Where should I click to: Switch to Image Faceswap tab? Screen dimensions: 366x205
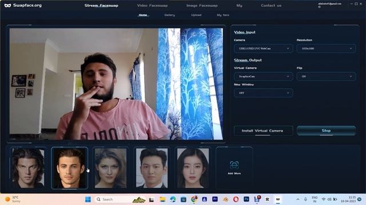coord(202,5)
